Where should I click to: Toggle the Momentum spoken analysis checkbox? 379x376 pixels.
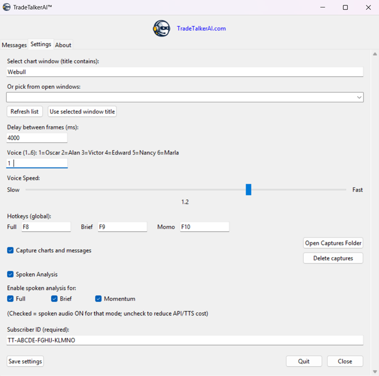point(98,299)
